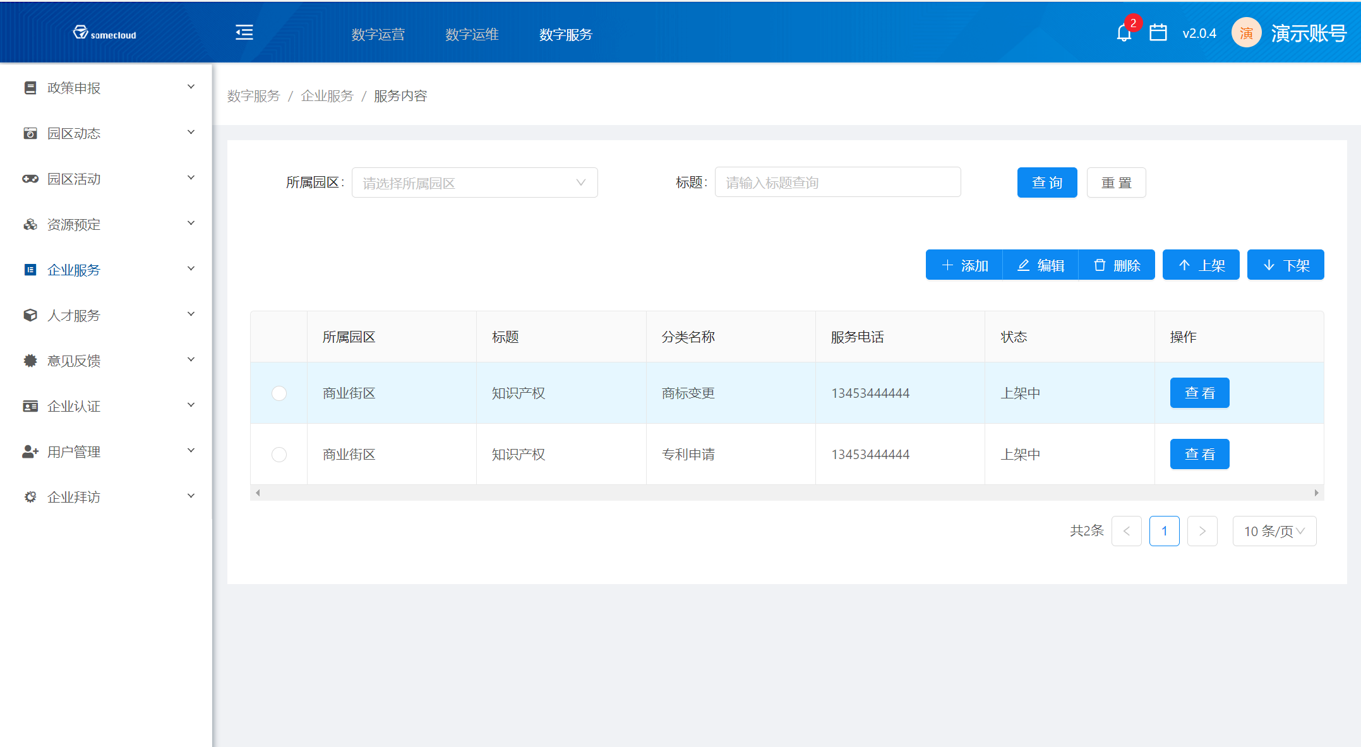Switch to 数字运维 top tab
Viewport: 1361px width, 747px height.
[x=472, y=34]
